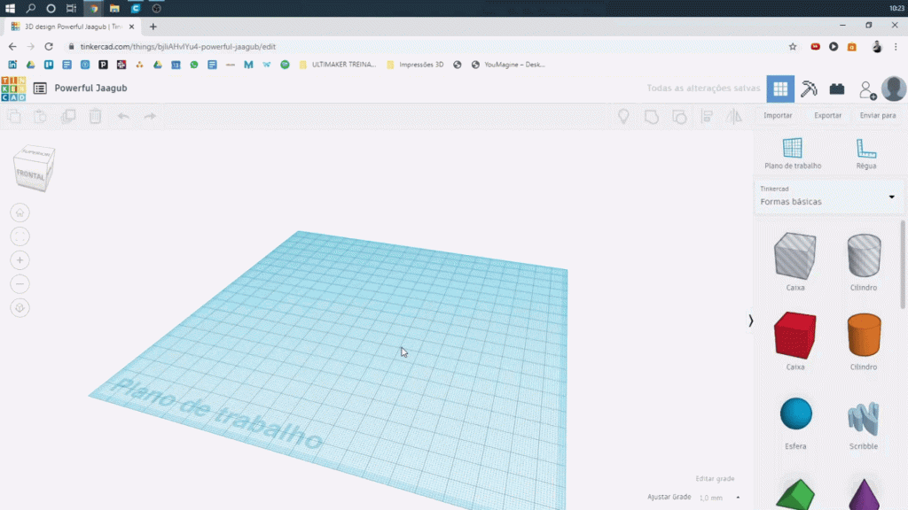908x510 pixels.
Task: Click the Exportar button
Action: tap(827, 116)
